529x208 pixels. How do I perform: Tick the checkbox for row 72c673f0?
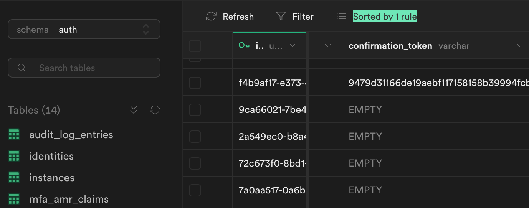pyautogui.click(x=195, y=163)
